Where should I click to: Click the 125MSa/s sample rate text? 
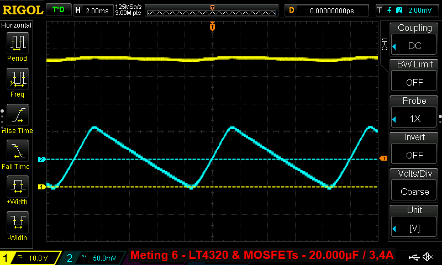click(128, 7)
